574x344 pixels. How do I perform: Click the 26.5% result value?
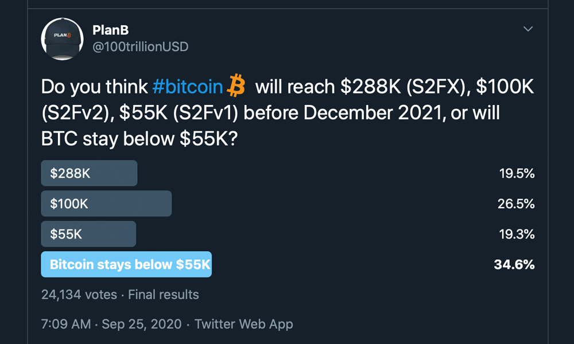click(x=516, y=203)
